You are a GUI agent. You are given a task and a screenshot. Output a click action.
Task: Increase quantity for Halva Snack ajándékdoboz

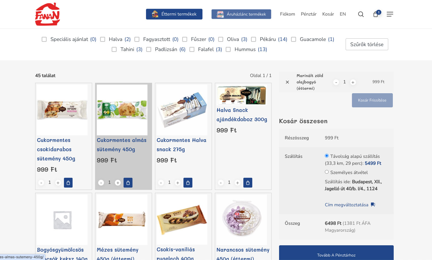pyautogui.click(x=238, y=183)
